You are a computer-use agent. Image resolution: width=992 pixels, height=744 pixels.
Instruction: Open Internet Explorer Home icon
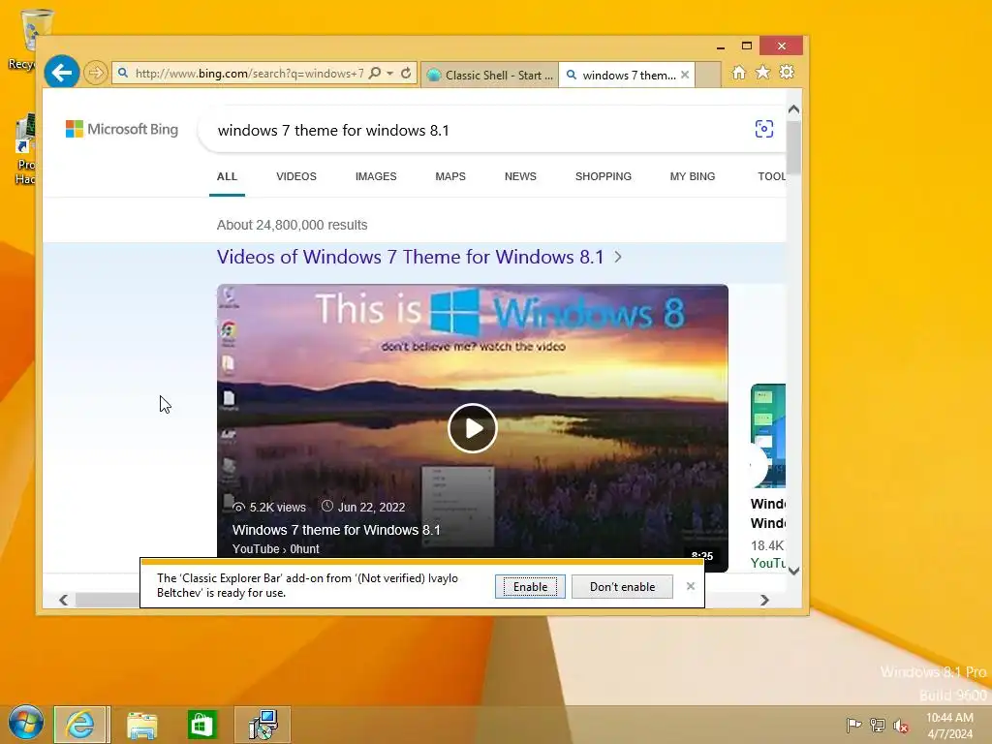point(739,73)
